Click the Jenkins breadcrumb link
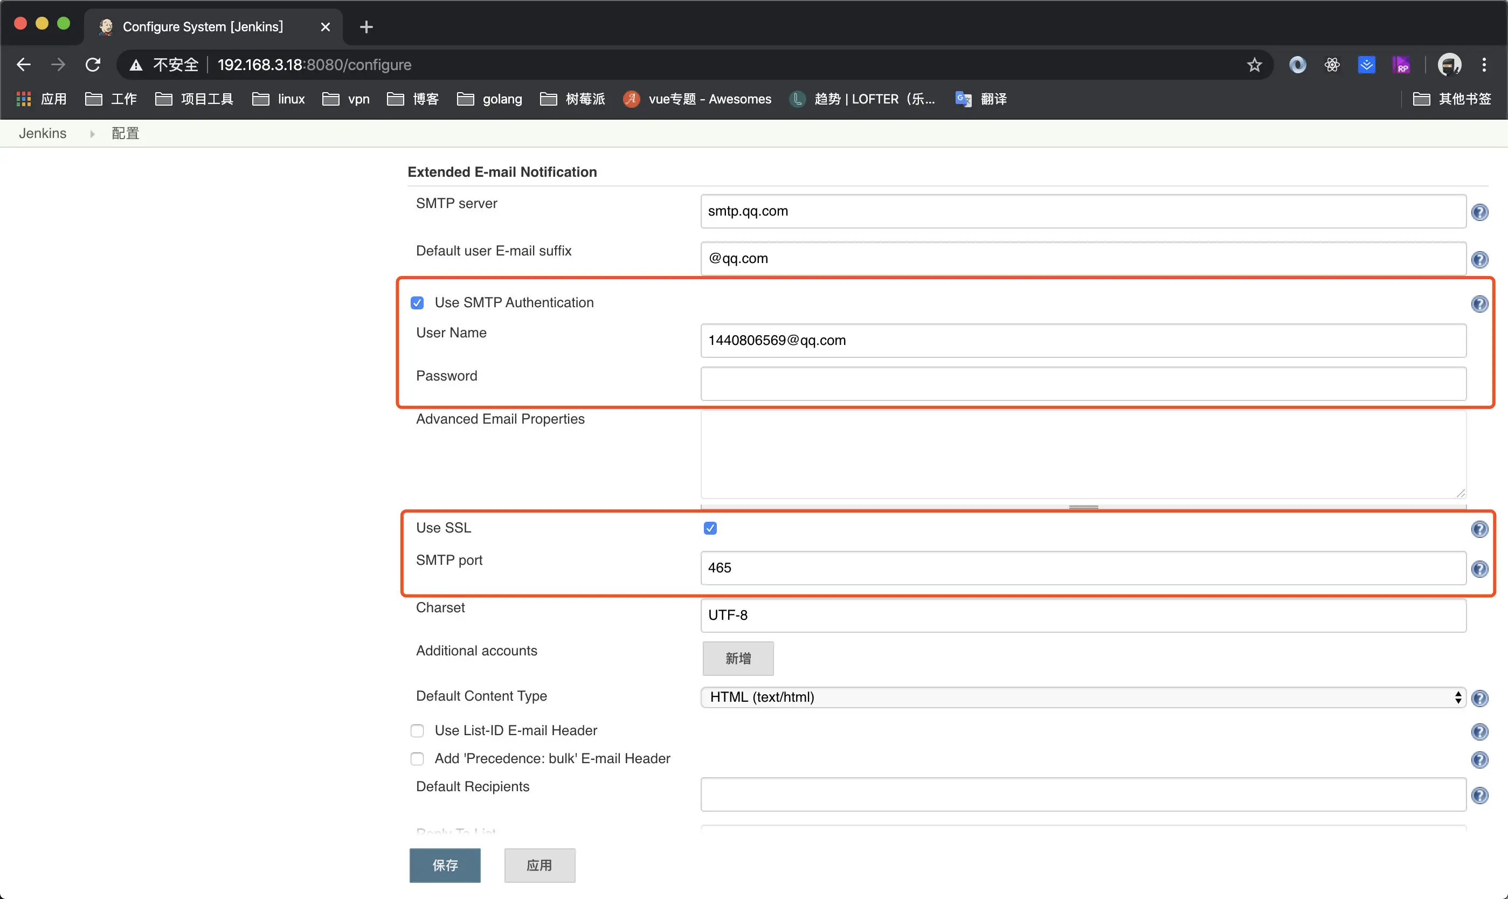The width and height of the screenshot is (1508, 899). tap(43, 133)
